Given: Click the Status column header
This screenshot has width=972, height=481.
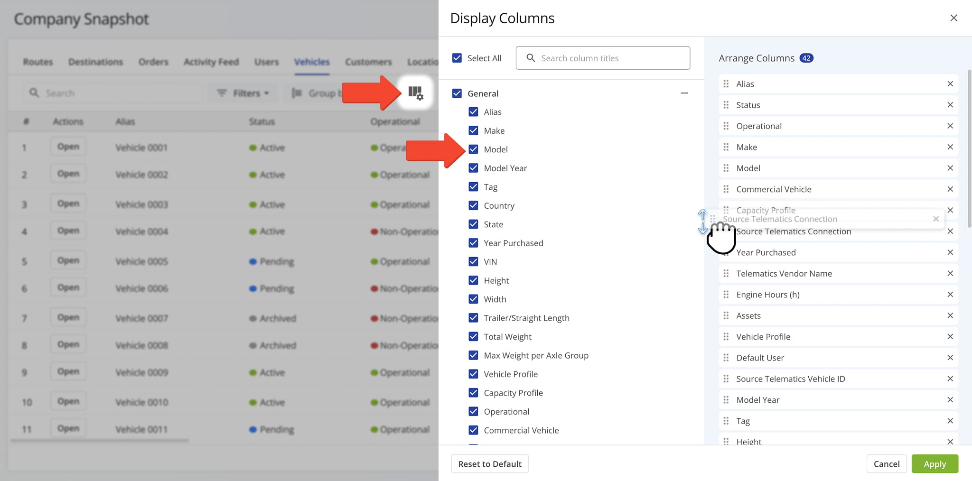Looking at the screenshot, I should pos(262,122).
